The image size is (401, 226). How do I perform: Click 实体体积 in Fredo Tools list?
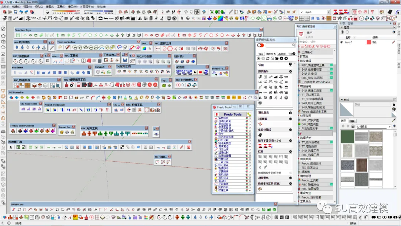coord(223,187)
